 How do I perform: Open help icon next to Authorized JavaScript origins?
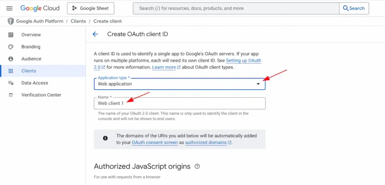tap(197, 166)
